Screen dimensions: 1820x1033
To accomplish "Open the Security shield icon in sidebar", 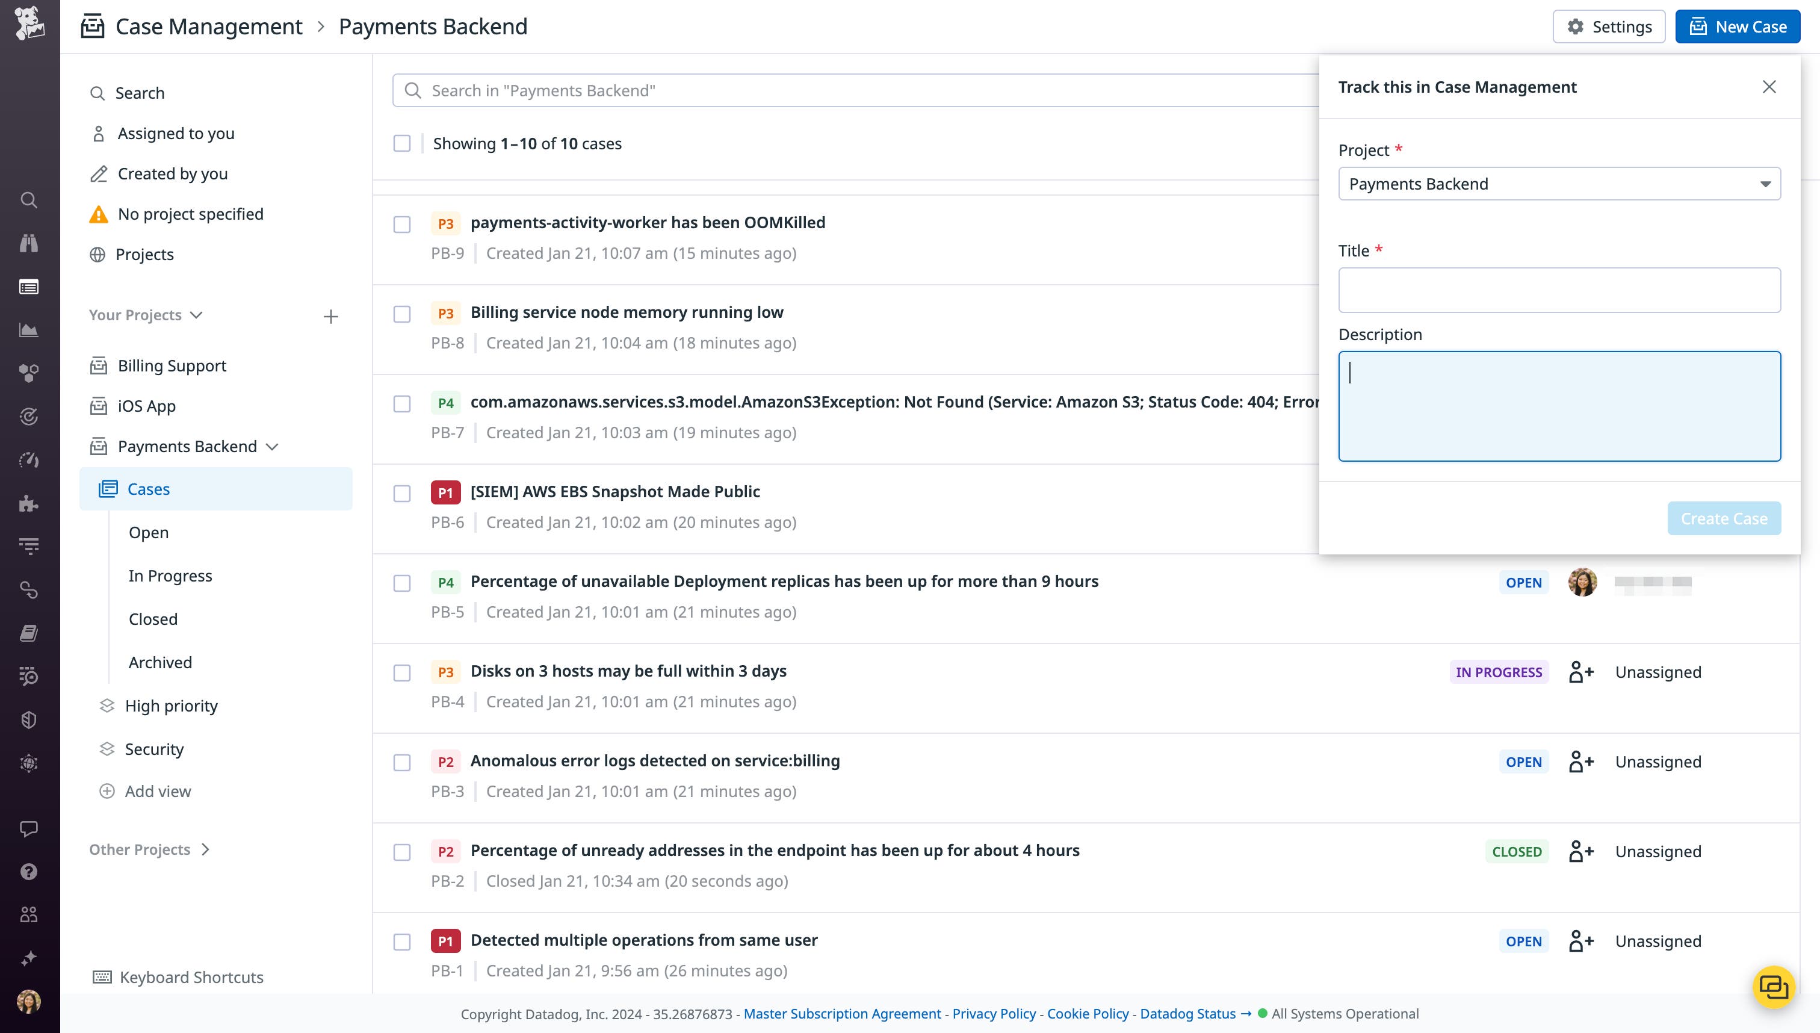I will coord(28,719).
